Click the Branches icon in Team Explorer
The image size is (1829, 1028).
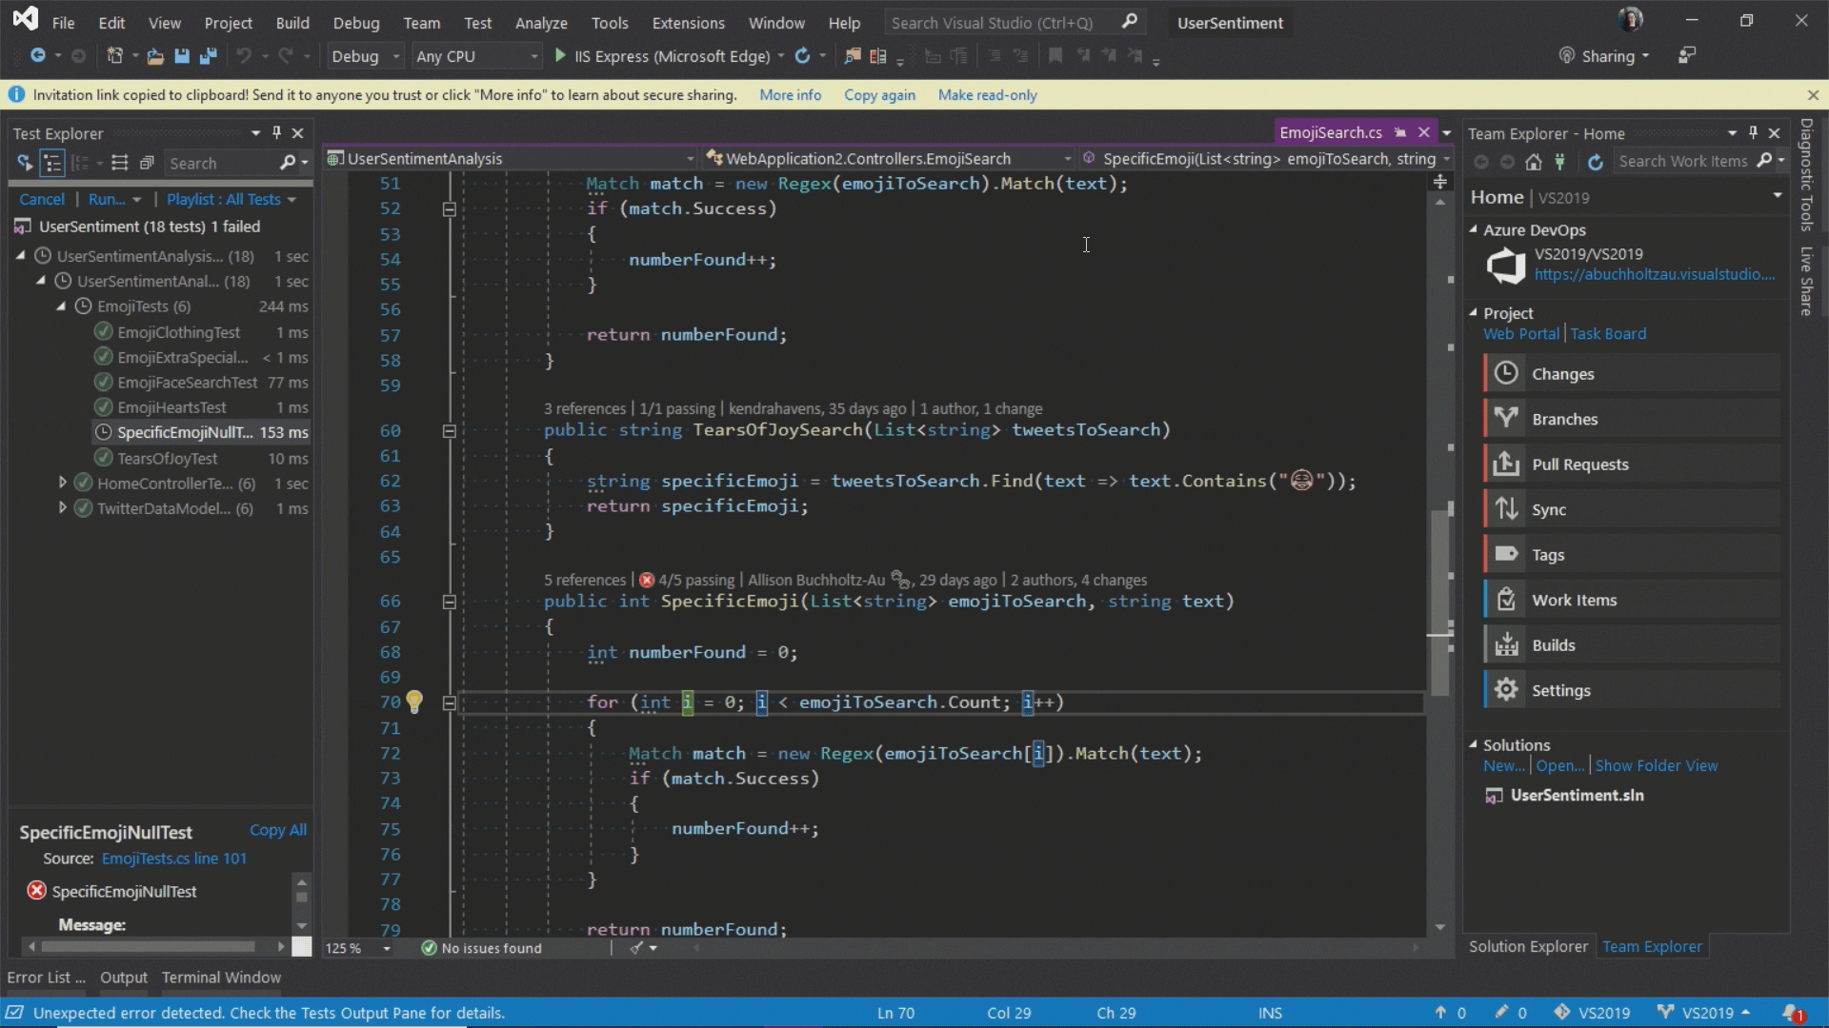click(1507, 418)
